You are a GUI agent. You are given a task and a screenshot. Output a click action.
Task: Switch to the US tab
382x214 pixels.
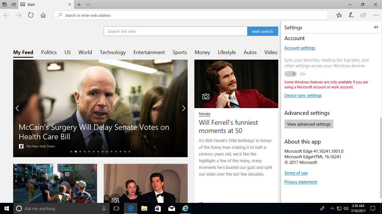(68, 52)
